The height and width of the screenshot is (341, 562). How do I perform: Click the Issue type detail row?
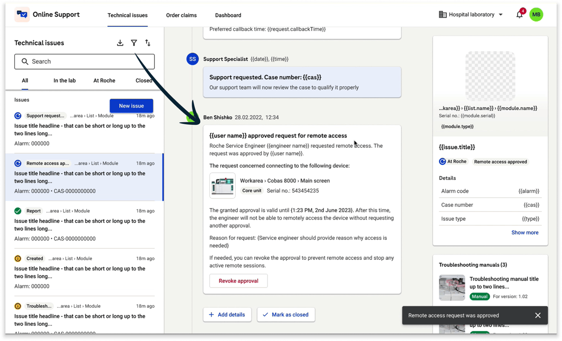pyautogui.click(x=490, y=218)
